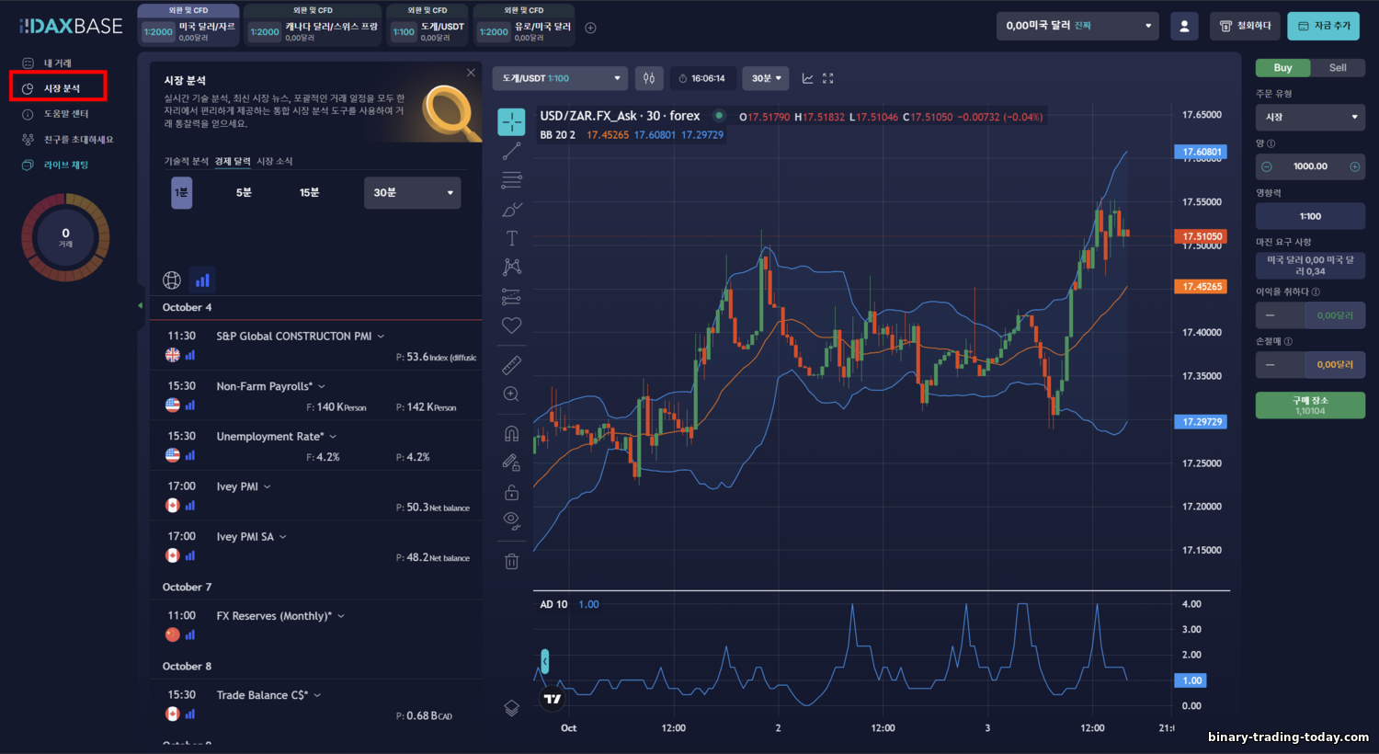Expand Non-Farm Payrolls event details
This screenshot has height=754, width=1379.
tap(321, 386)
